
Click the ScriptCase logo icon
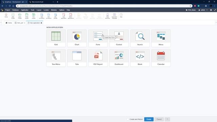[x=2, y=10]
